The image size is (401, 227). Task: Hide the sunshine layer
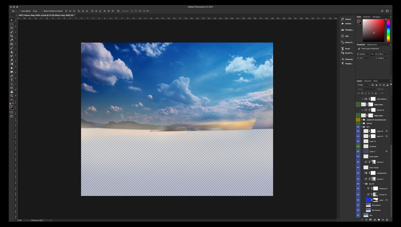(x=358, y=146)
